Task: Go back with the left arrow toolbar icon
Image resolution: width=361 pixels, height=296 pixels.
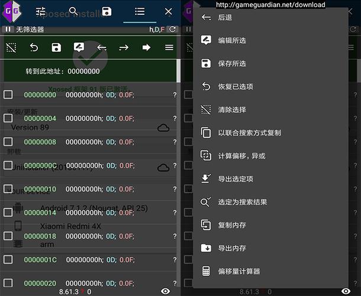Action: tap(102, 48)
